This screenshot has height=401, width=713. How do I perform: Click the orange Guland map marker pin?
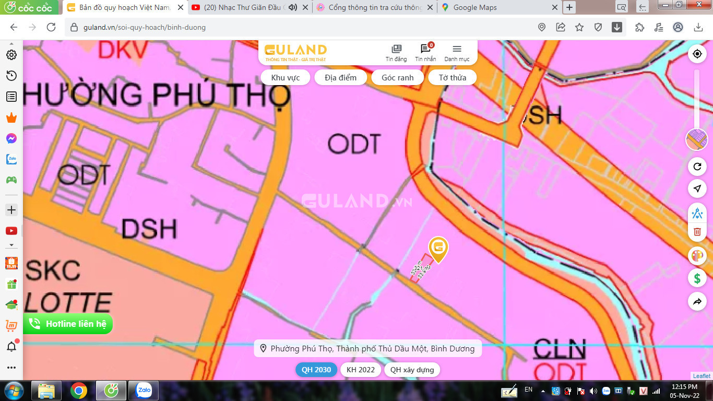[438, 249]
